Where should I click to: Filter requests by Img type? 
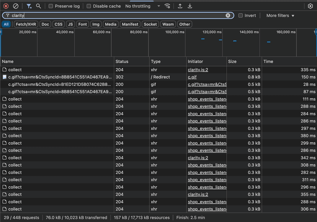click(96, 24)
